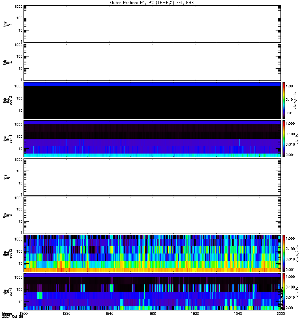Click inside the empty top thb fff 1 panel

[152, 24]
